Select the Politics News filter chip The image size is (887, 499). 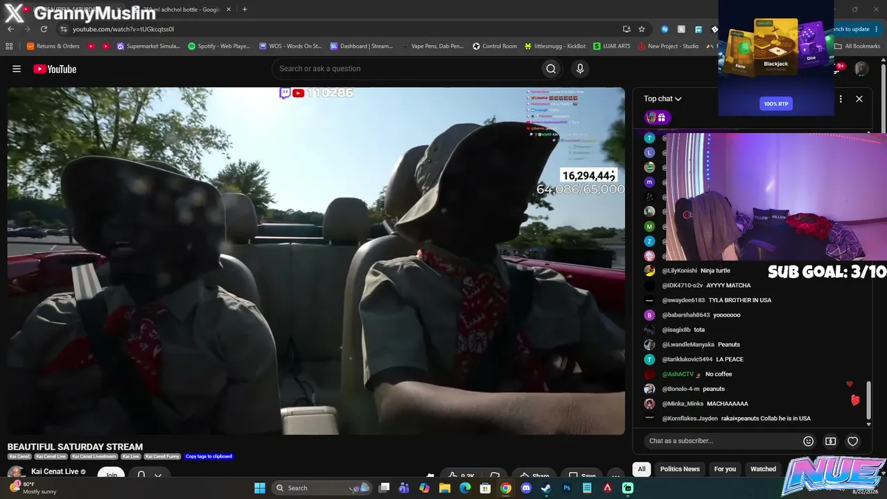tap(680, 469)
